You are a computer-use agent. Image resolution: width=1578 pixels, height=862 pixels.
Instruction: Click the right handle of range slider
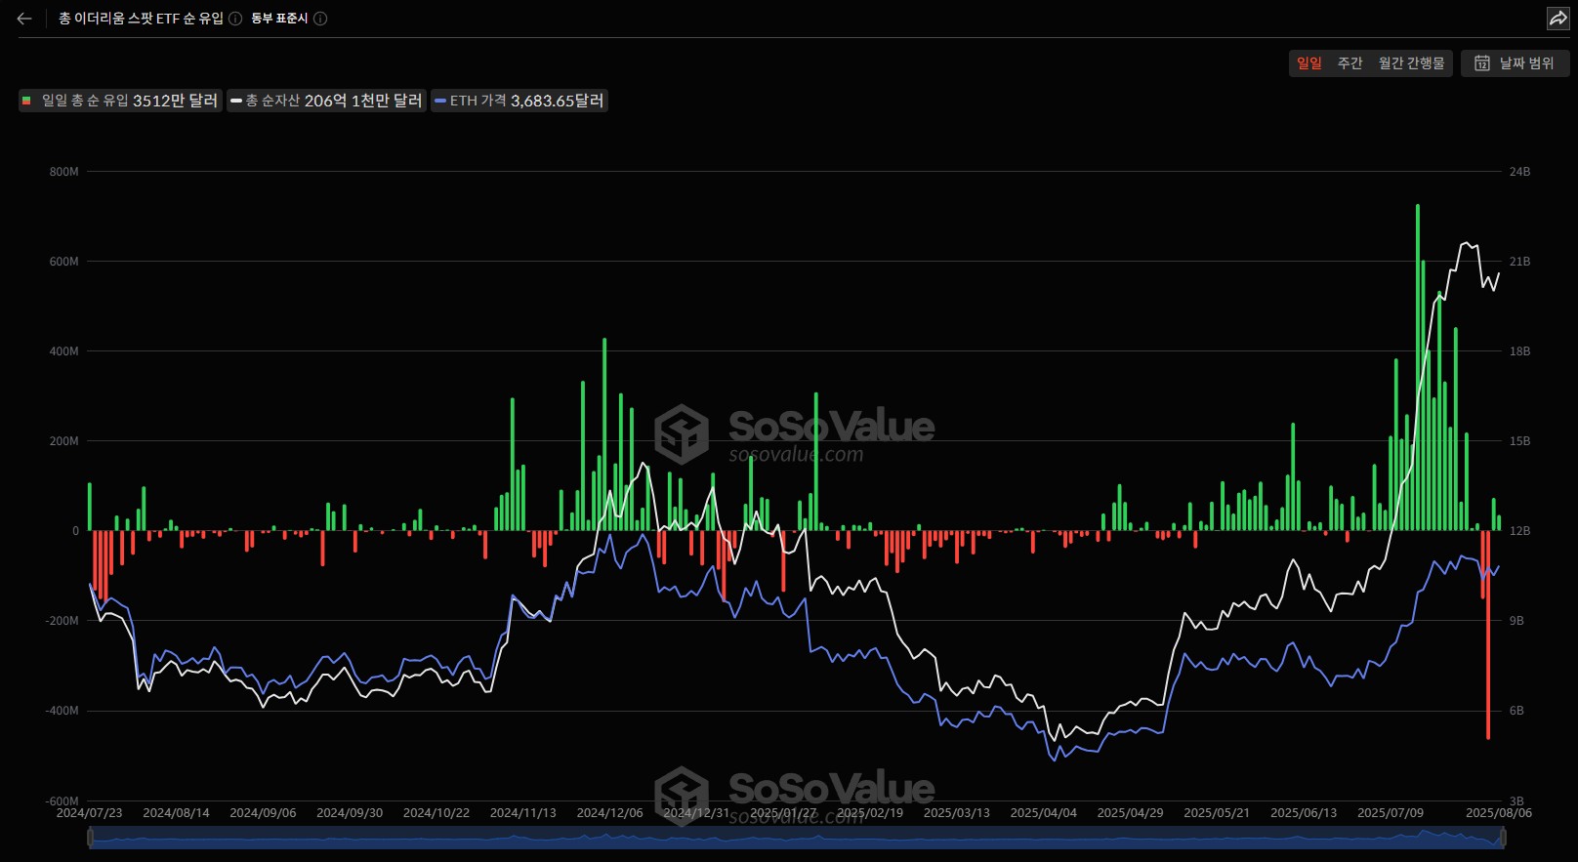click(1503, 838)
